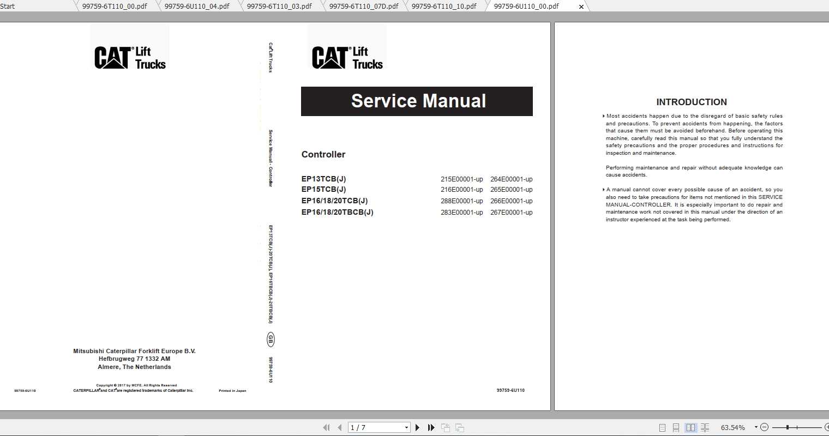
Task: Enable continuous facing pages layout
Action: pyautogui.click(x=705, y=427)
